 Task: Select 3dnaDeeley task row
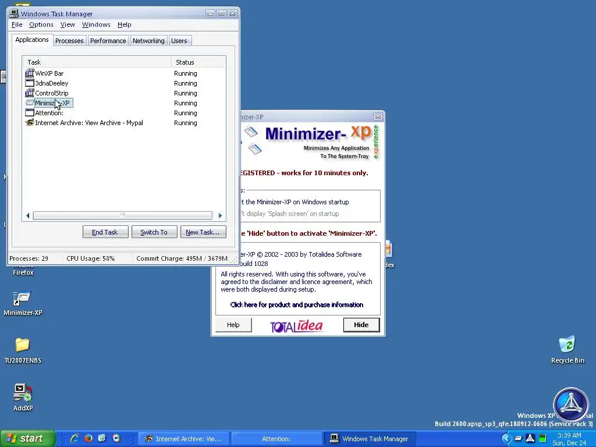click(x=124, y=83)
